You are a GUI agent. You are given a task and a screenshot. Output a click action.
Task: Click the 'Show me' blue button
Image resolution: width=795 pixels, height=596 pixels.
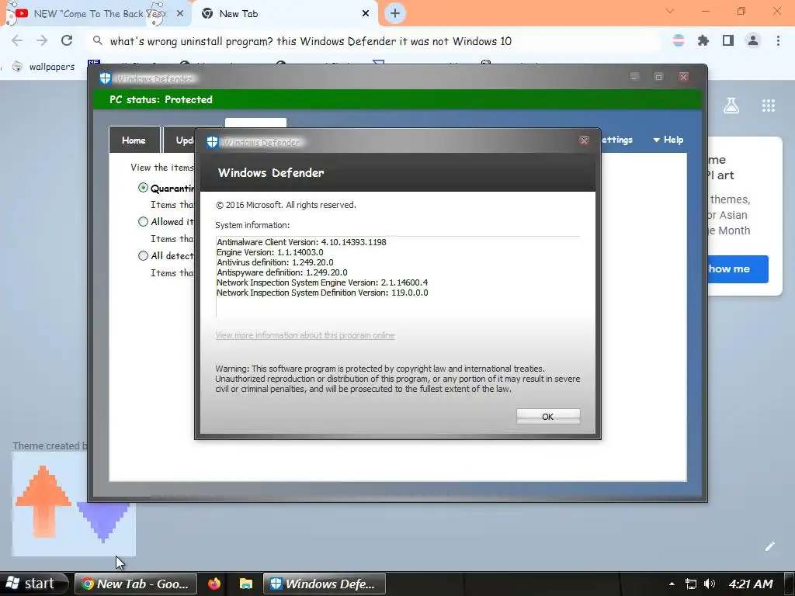[738, 269]
